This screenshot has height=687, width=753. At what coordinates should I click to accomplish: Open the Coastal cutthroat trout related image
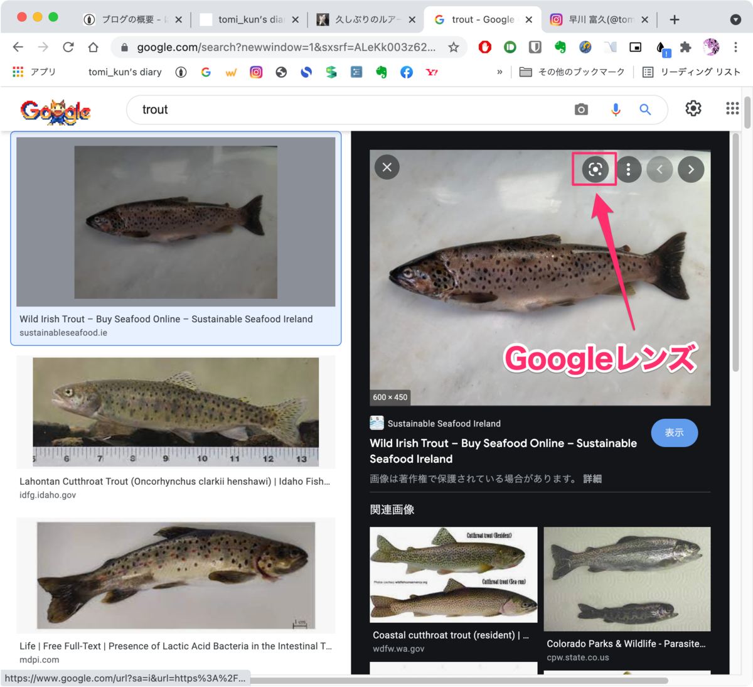453,575
